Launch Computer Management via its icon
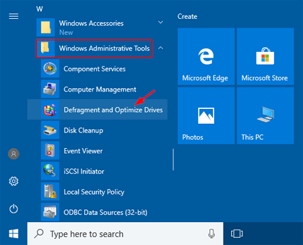 pyautogui.click(x=50, y=89)
